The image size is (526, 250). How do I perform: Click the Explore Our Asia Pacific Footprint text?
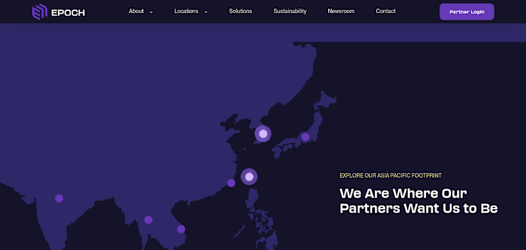click(391, 175)
